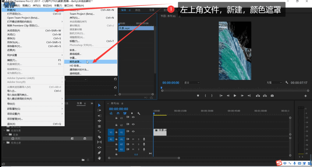Select the Track Select Forward tool
The width and height of the screenshot is (312, 167).
tap(99, 110)
